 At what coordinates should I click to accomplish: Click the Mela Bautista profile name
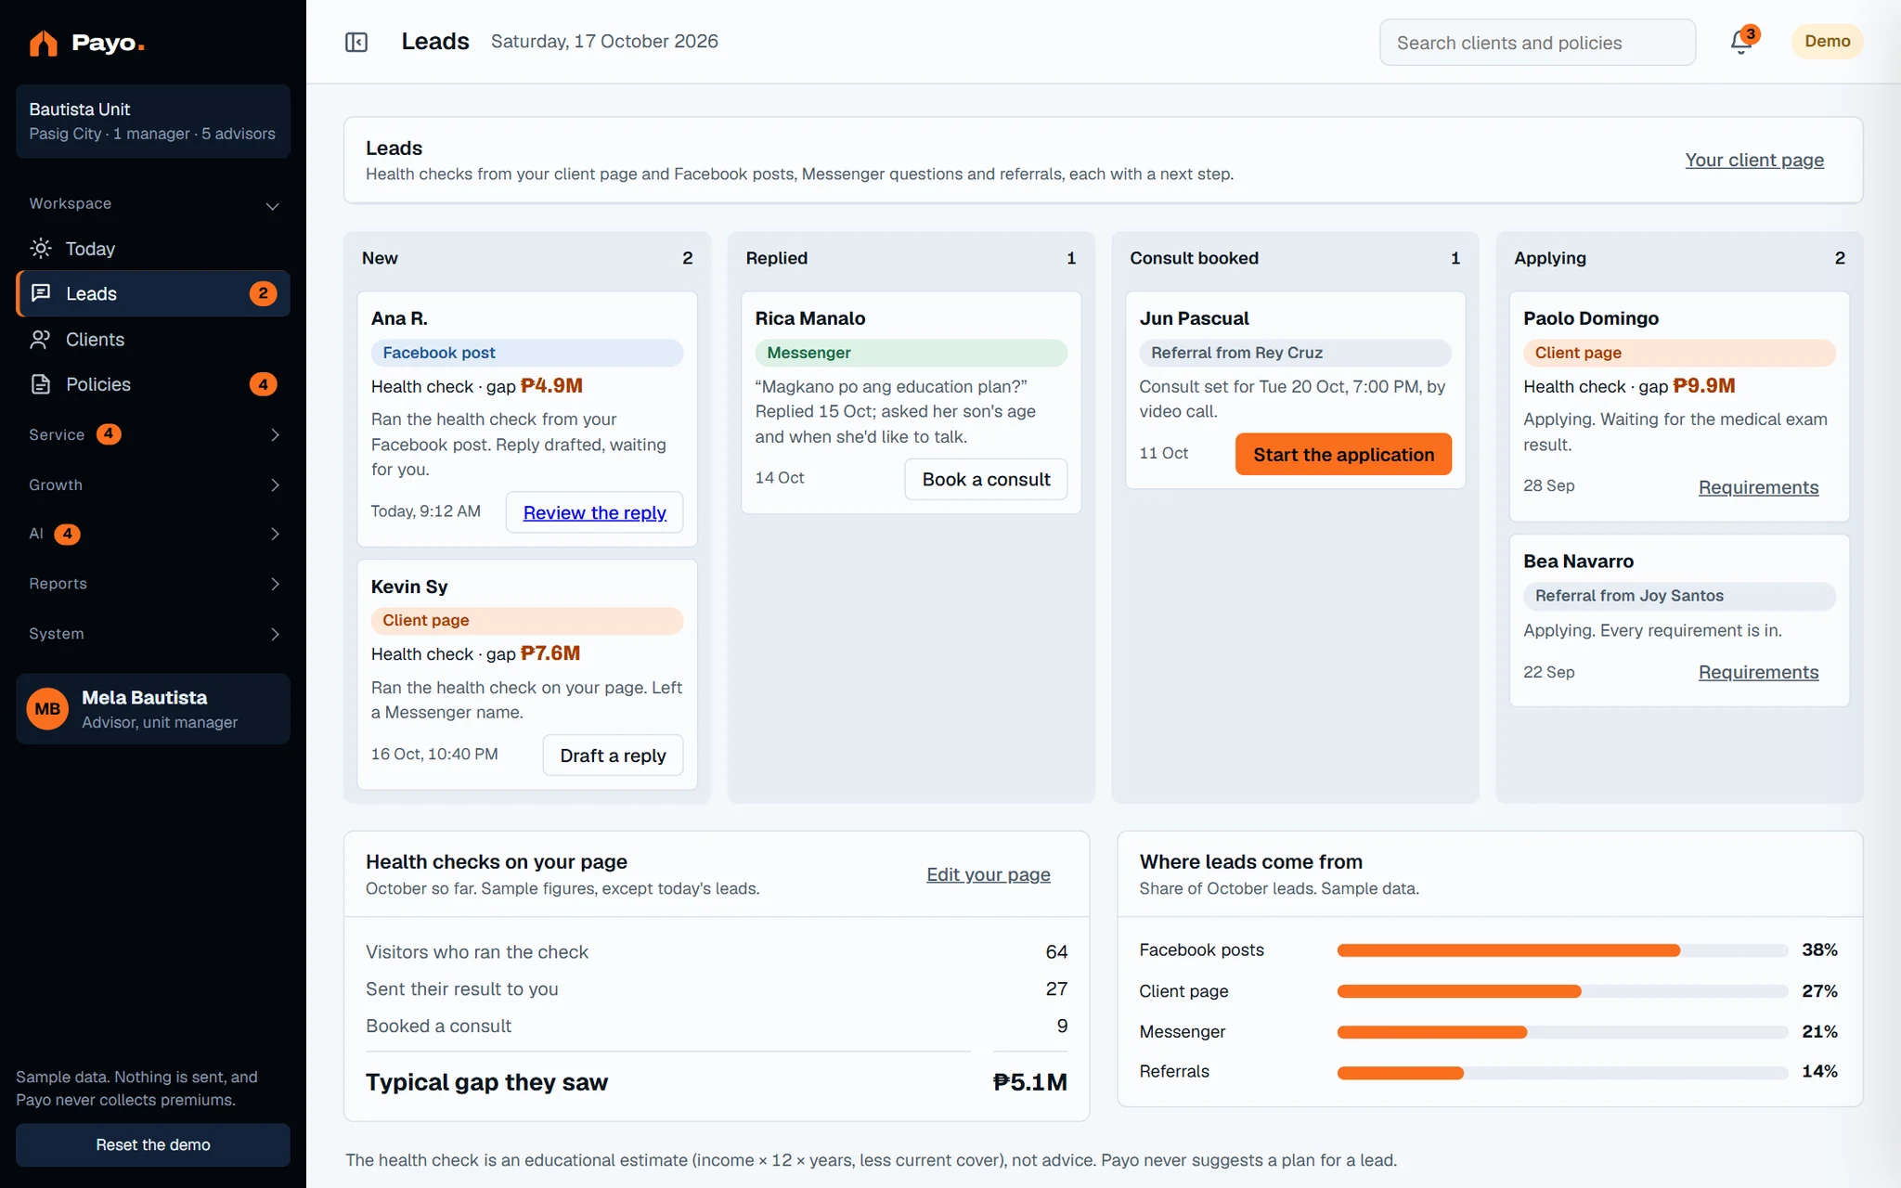[144, 698]
